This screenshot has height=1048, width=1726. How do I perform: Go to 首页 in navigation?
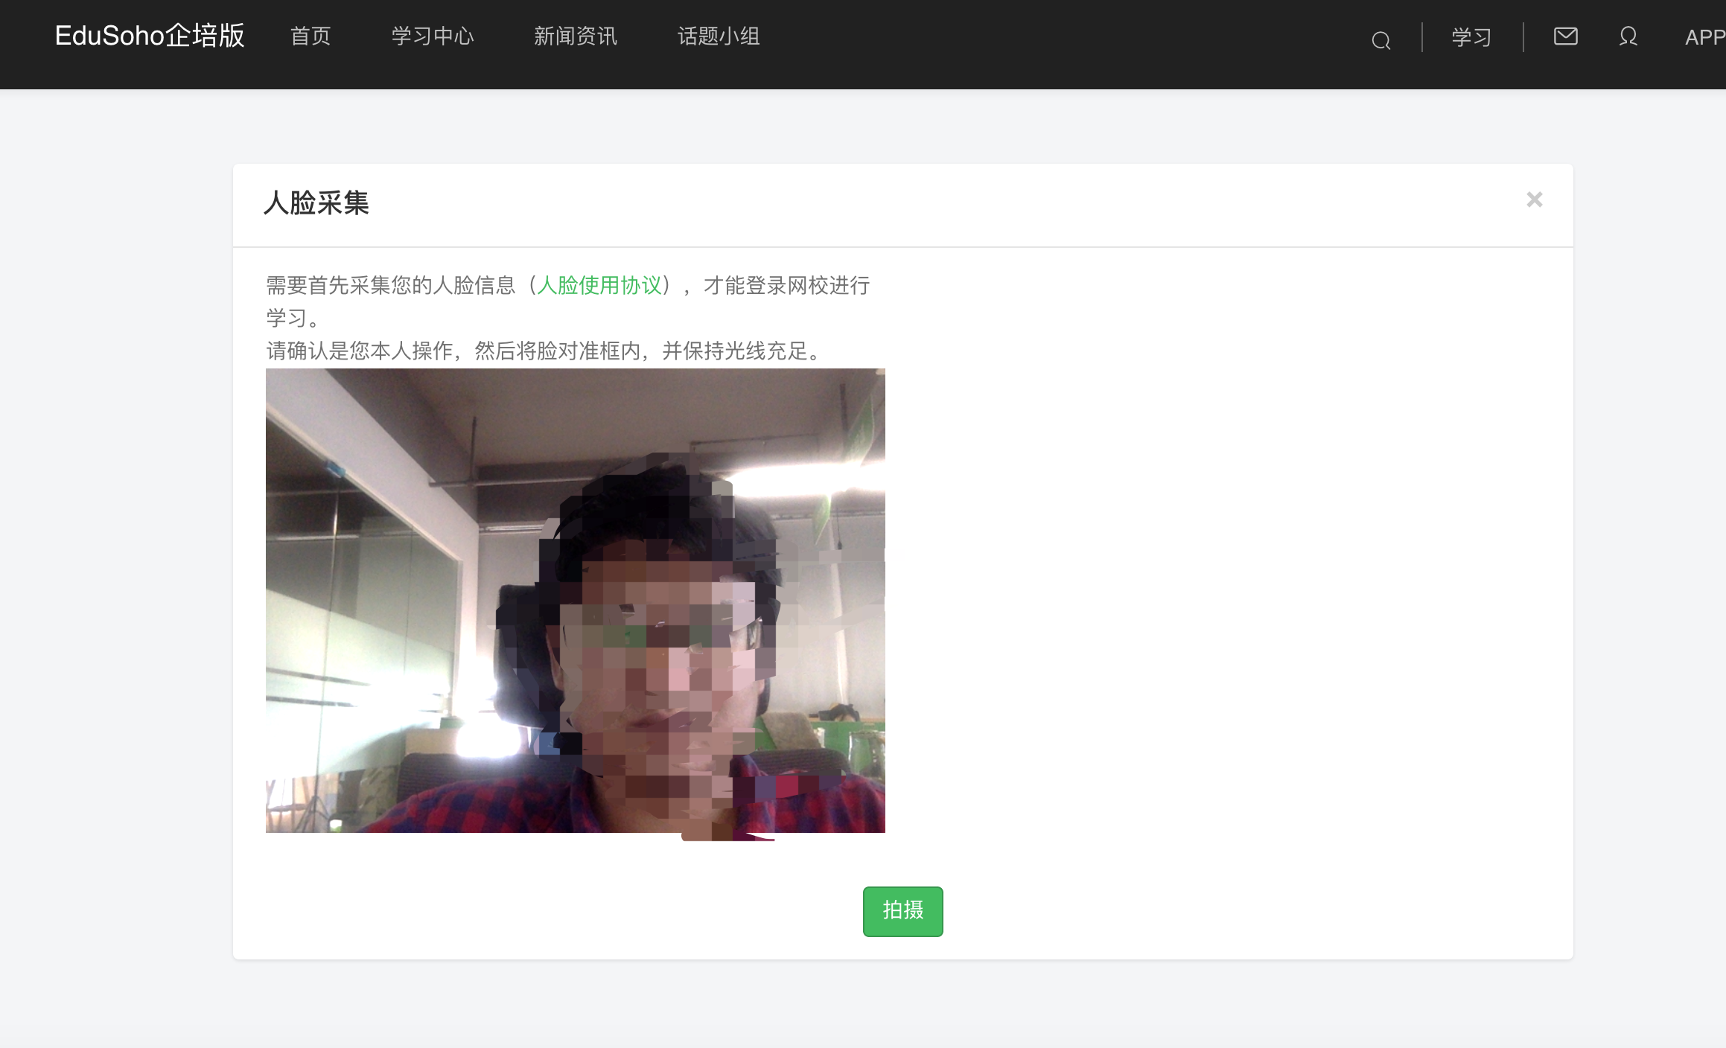[x=311, y=36]
